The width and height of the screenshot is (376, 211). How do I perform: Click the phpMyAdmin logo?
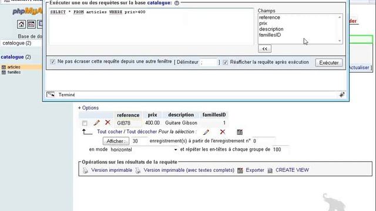[28, 11]
